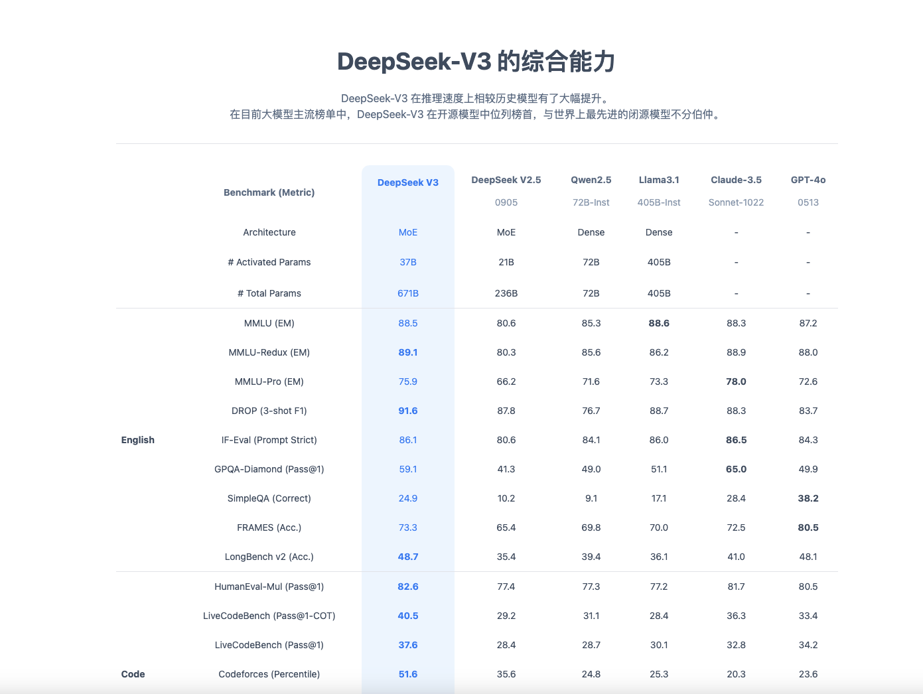Select the "HumanEval-Mul (Pass@1)" row label
Image resolution: width=923 pixels, height=694 pixels.
(x=269, y=587)
